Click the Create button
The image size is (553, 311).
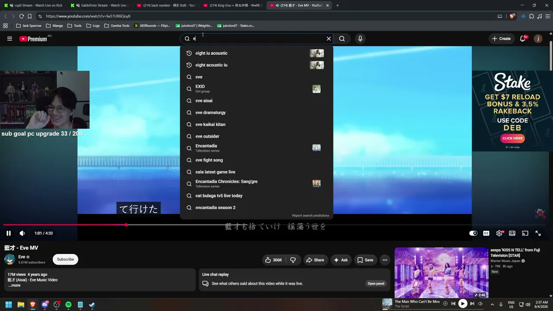pos(501,38)
